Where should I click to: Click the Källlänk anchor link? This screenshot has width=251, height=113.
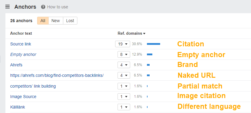(x=18, y=107)
